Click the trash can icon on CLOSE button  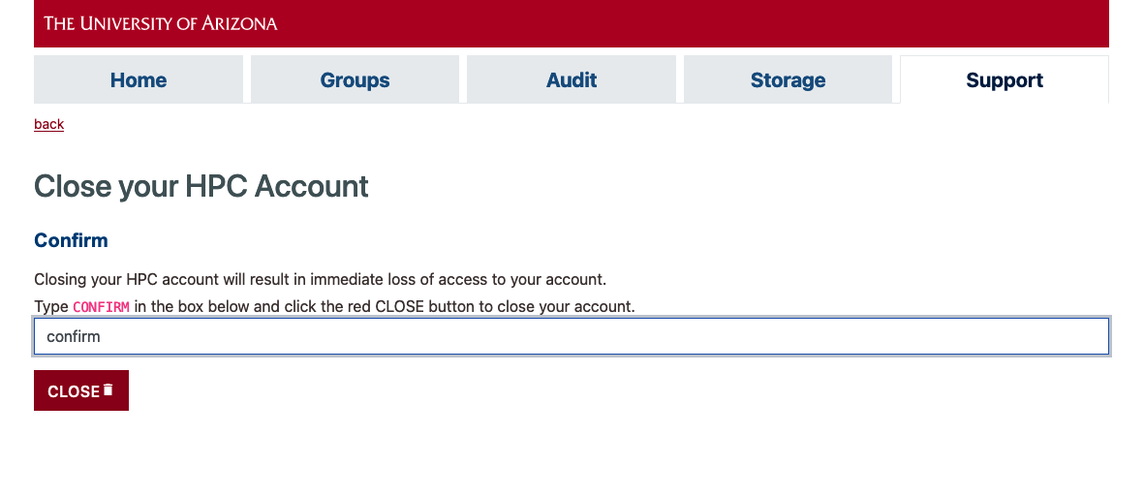pyautogui.click(x=108, y=389)
